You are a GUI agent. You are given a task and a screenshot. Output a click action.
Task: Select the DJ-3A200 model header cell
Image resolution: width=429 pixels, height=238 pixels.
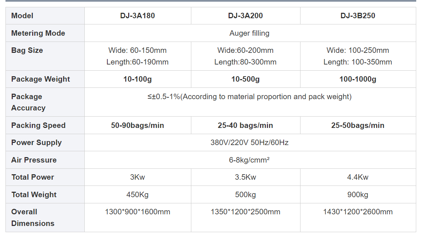pos(245,16)
